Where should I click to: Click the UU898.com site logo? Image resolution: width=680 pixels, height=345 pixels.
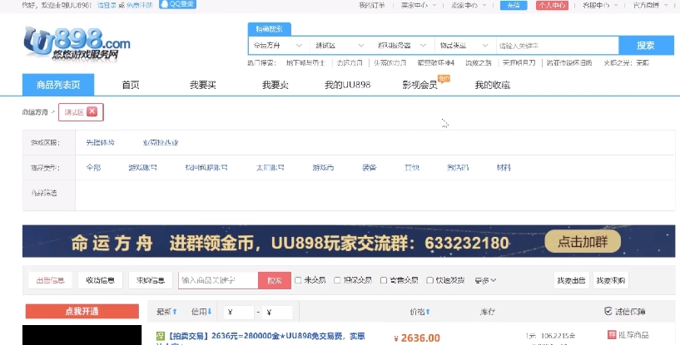tap(77, 43)
